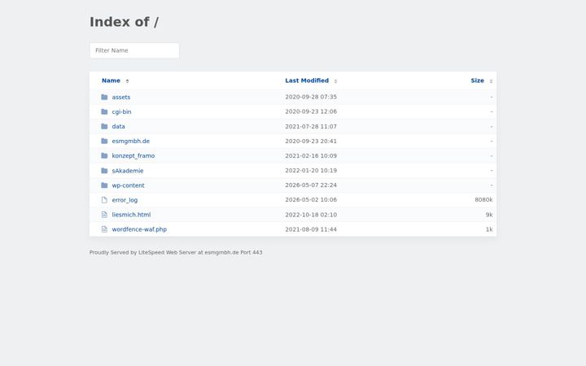The width and height of the screenshot is (586, 366).
Task: Open the esmgmbh.de directory
Action: tap(131, 142)
